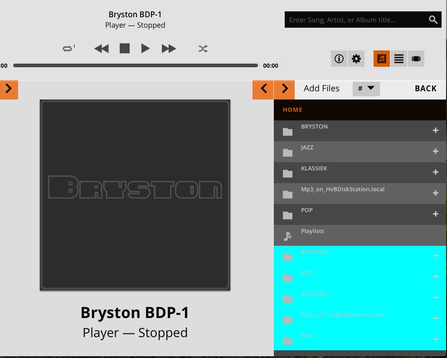Screen dimensions: 447x358
Task: Open the Playlists entry
Action: tap(360, 235)
